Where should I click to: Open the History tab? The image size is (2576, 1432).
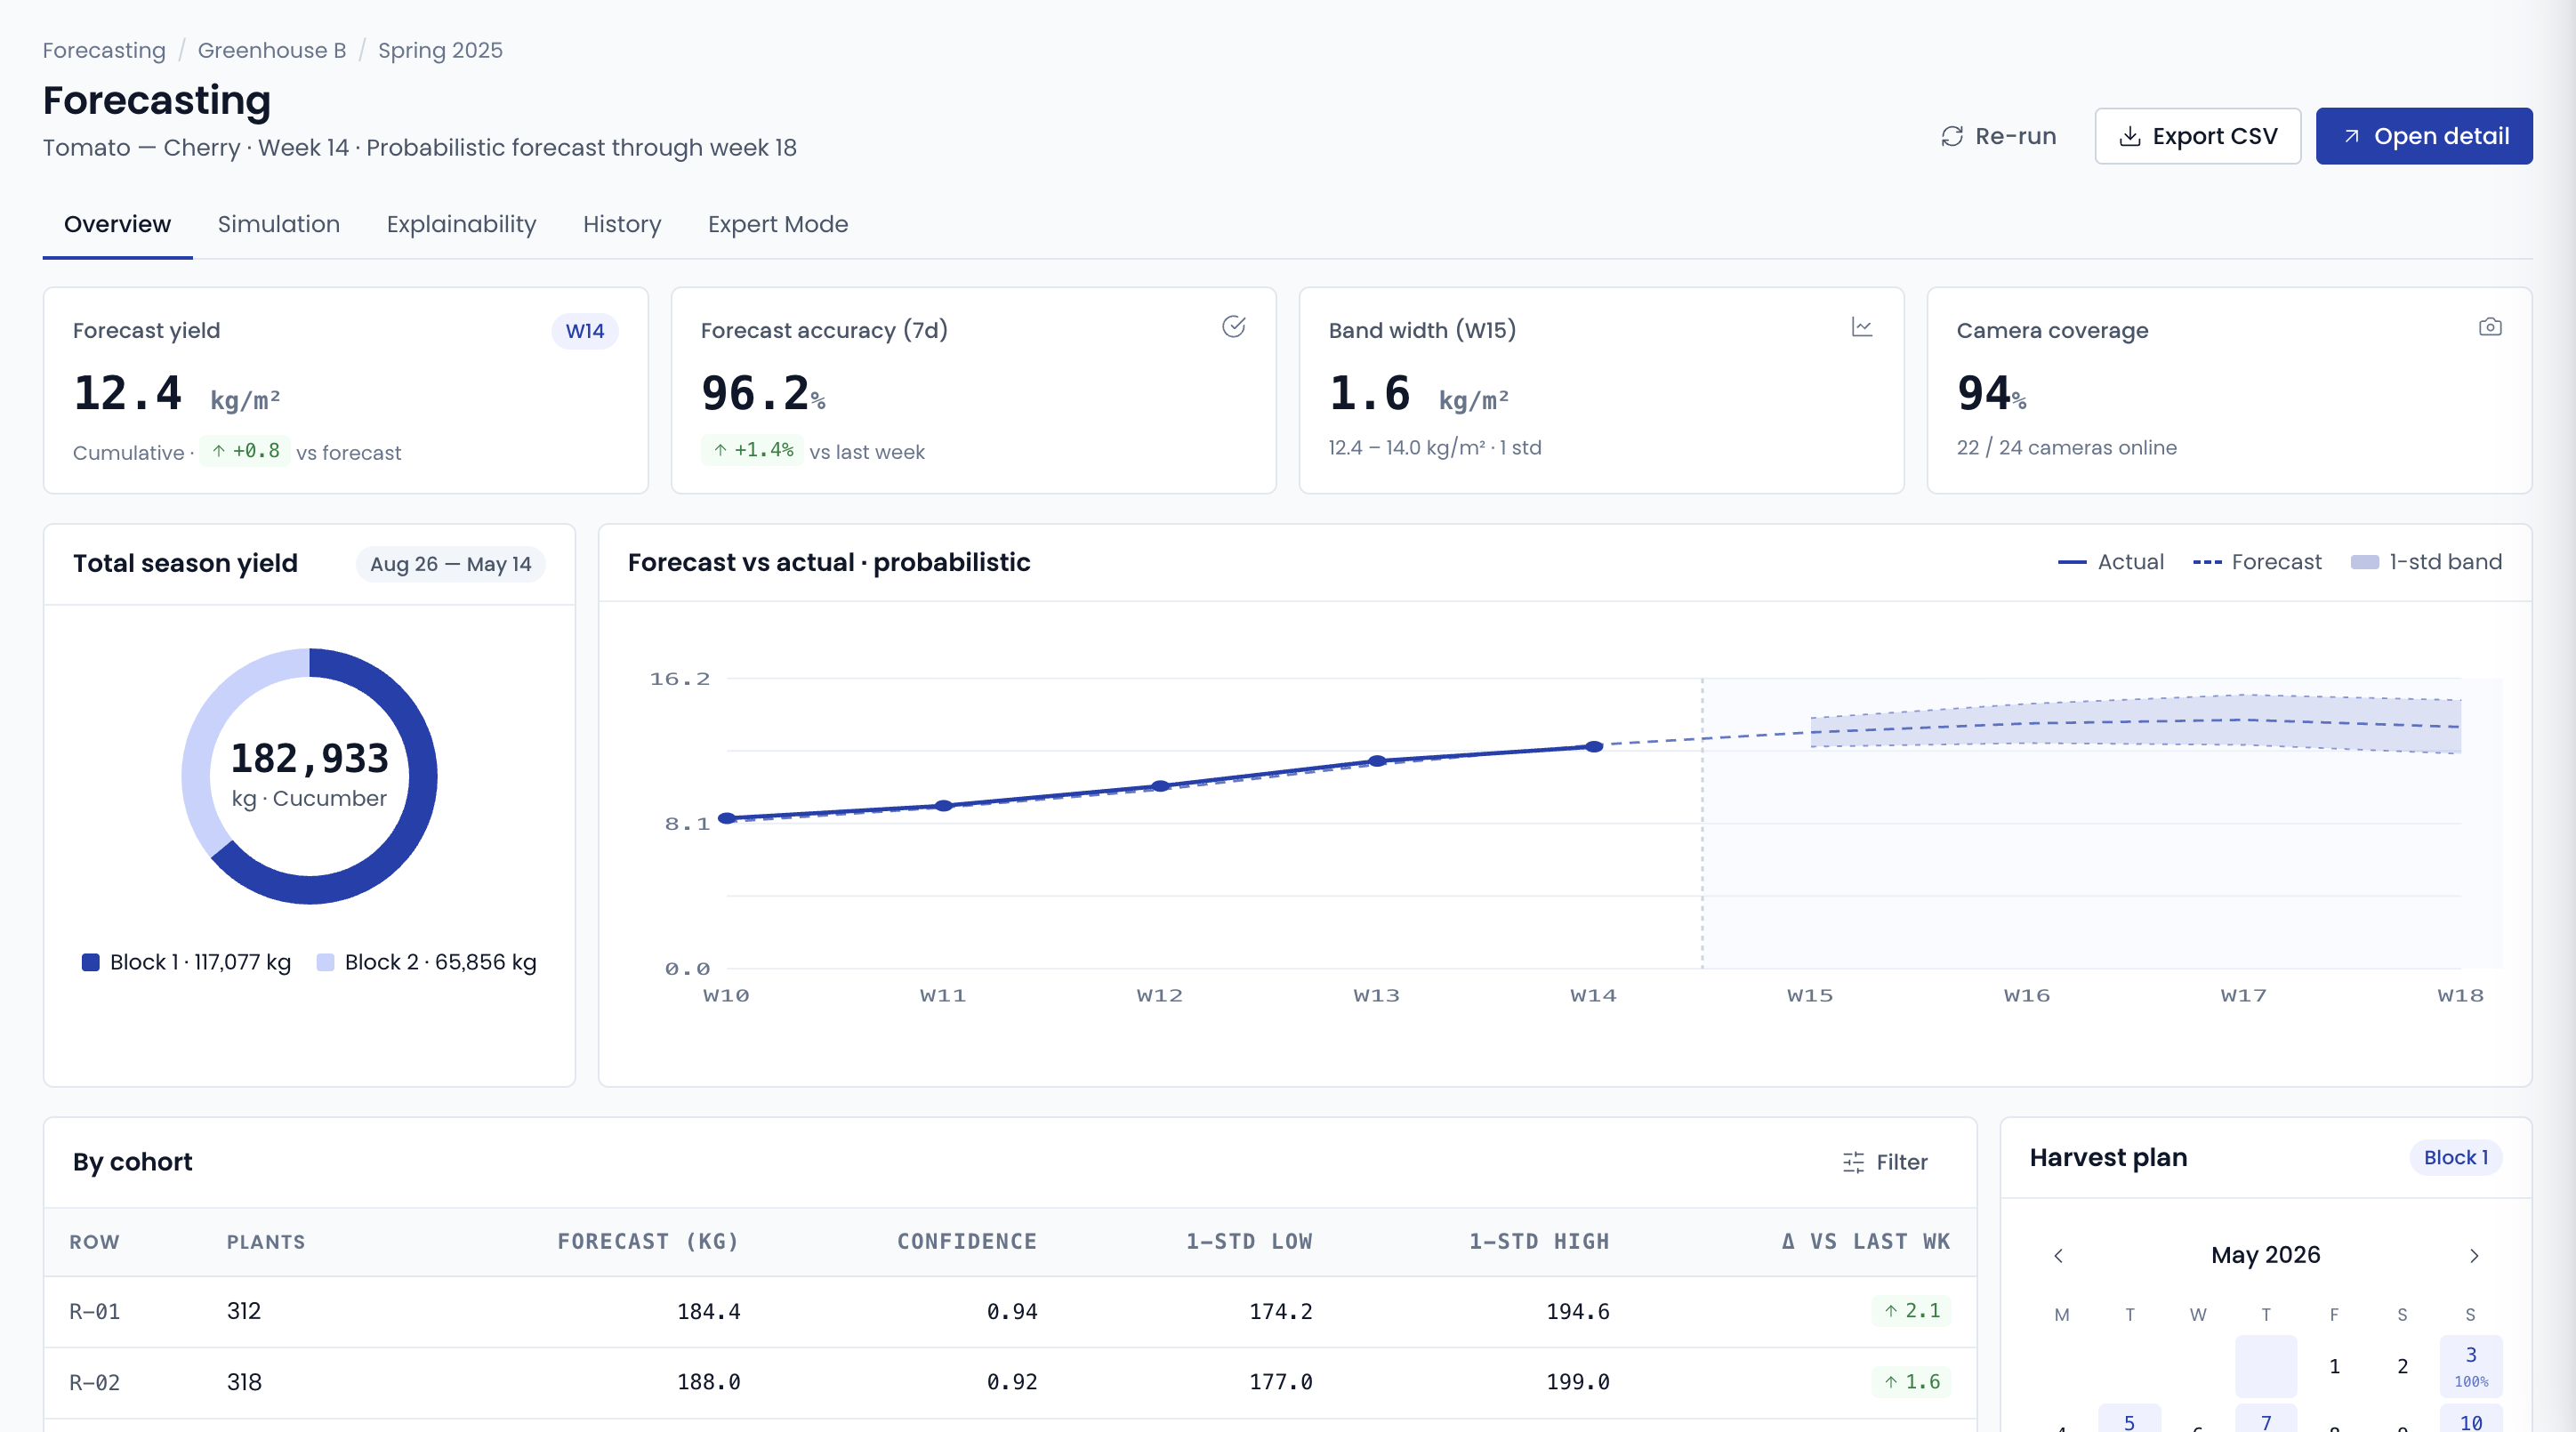pos(622,224)
